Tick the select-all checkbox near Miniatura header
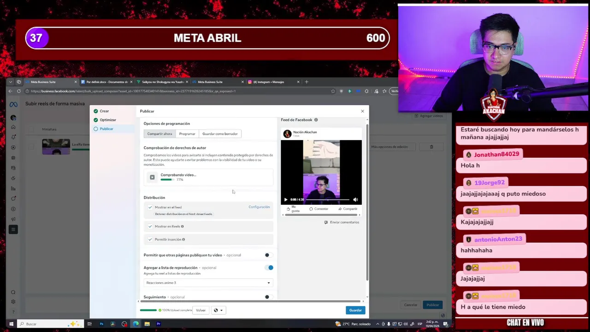This screenshot has width=590, height=332. (x=31, y=130)
